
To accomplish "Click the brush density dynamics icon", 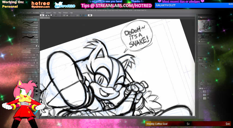I will click(x=37, y=63).
